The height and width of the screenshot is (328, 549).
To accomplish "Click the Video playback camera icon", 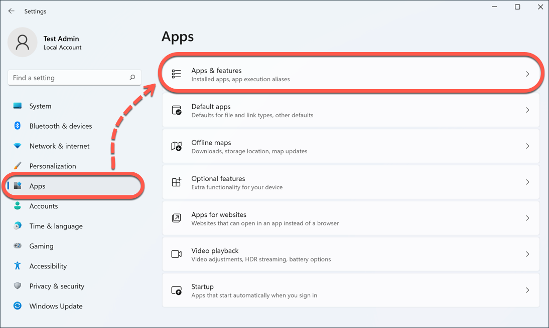I will 177,254.
